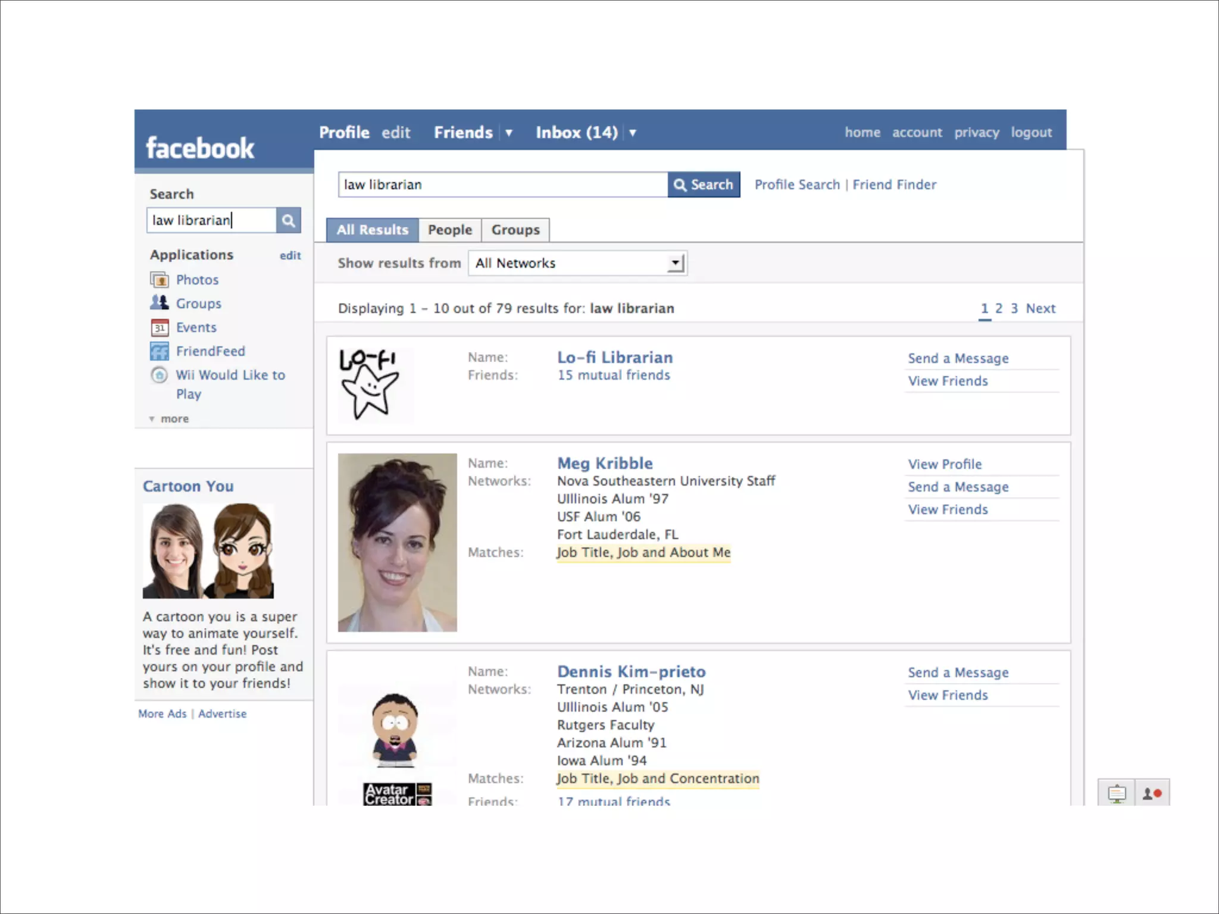Open the Meg Kribble profile link

point(605,463)
